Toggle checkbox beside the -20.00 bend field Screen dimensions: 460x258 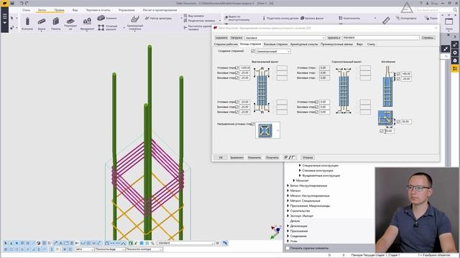[398, 79]
